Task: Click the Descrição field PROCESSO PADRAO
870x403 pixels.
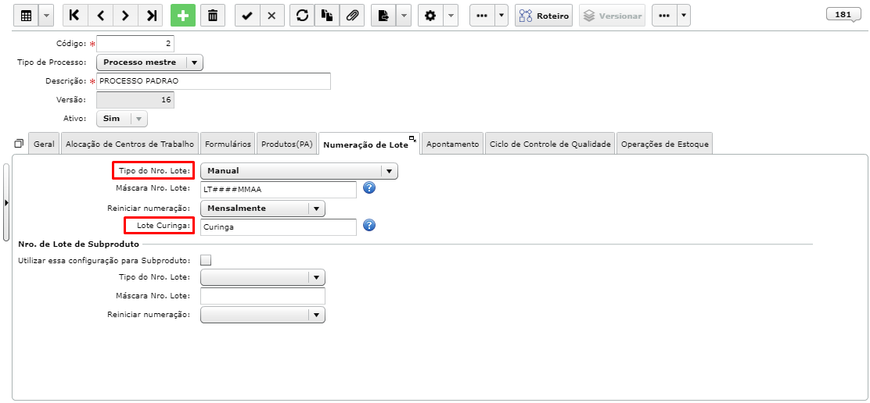Action: (x=214, y=80)
